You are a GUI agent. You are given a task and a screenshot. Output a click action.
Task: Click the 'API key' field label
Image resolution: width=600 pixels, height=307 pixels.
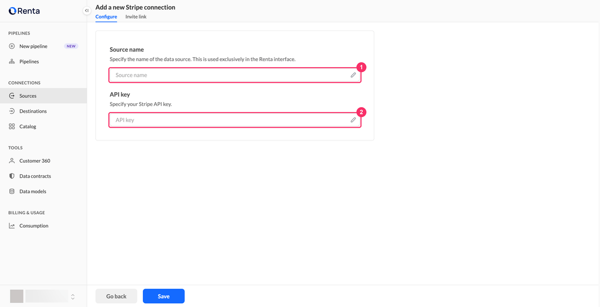120,94
